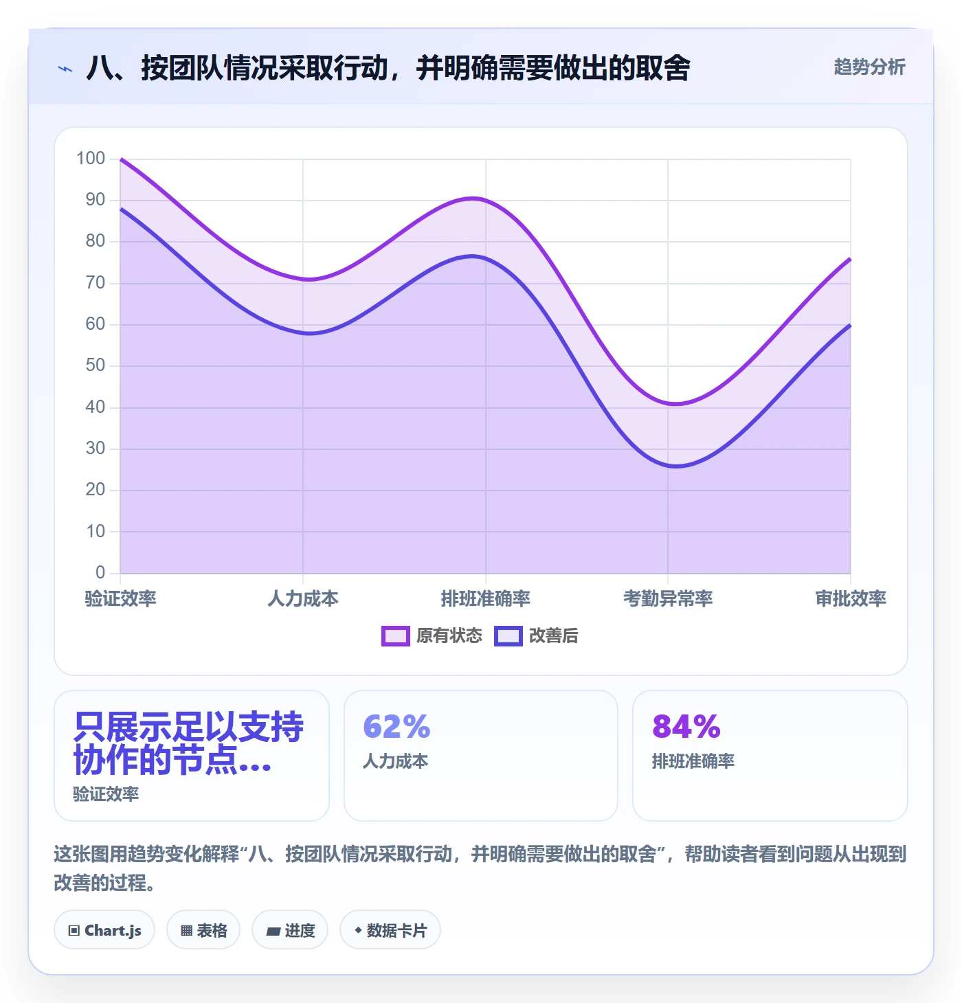962x1003 pixels.
Task: Click the 人力成本 x-axis label
Action: 303,599
